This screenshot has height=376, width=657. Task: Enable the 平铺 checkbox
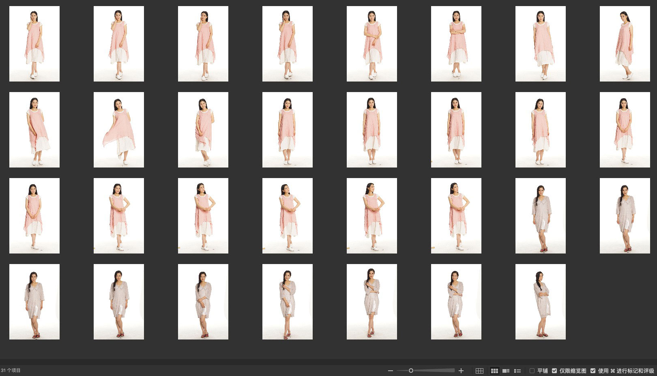point(532,371)
